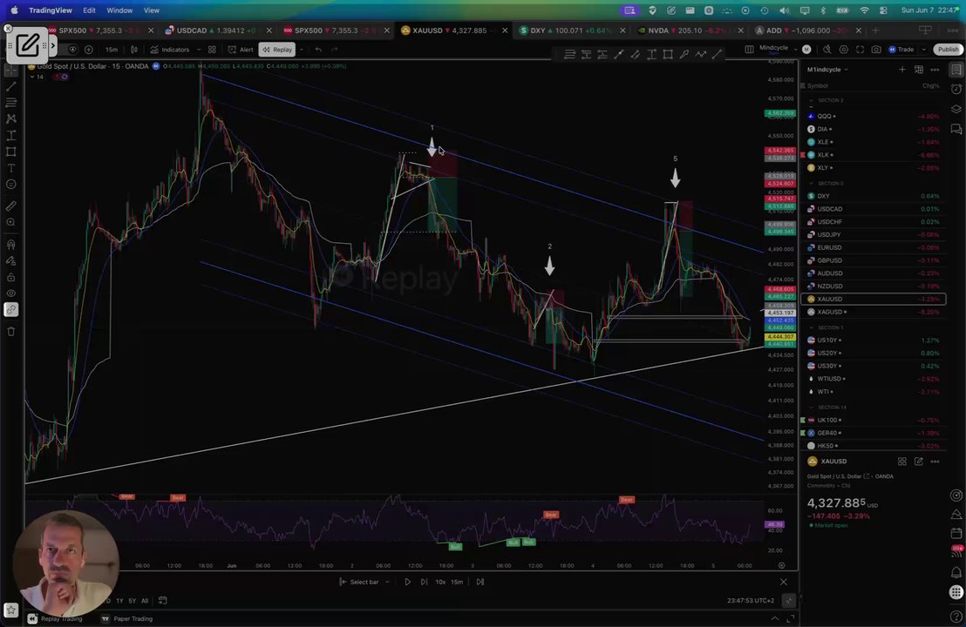The width and height of the screenshot is (966, 627).
Task: Click the Publish button
Action: [x=948, y=50]
